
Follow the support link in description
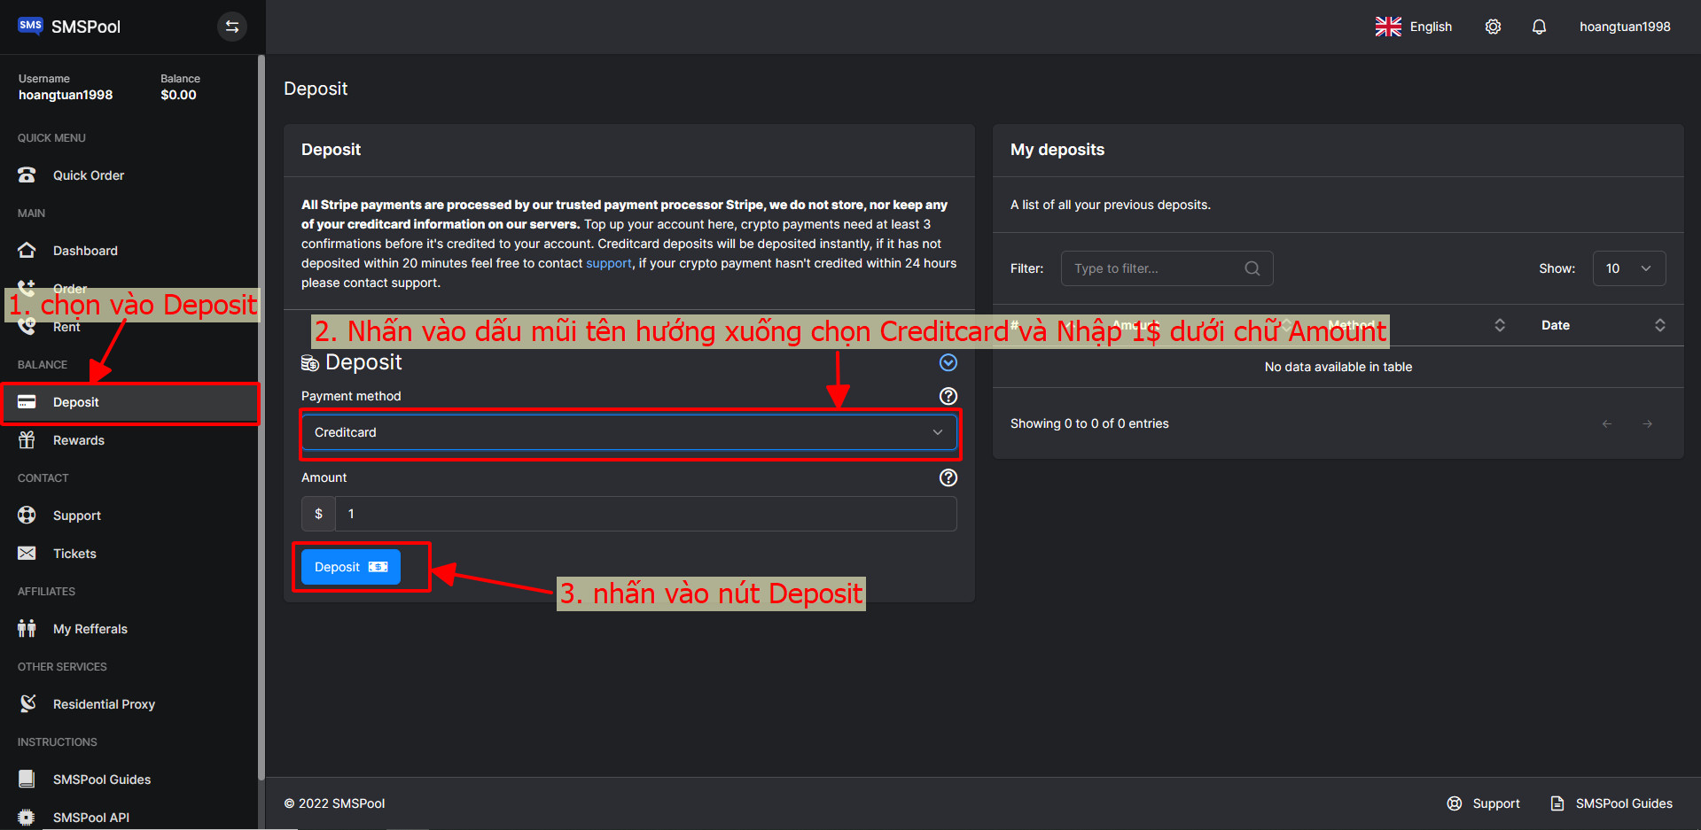click(x=608, y=263)
